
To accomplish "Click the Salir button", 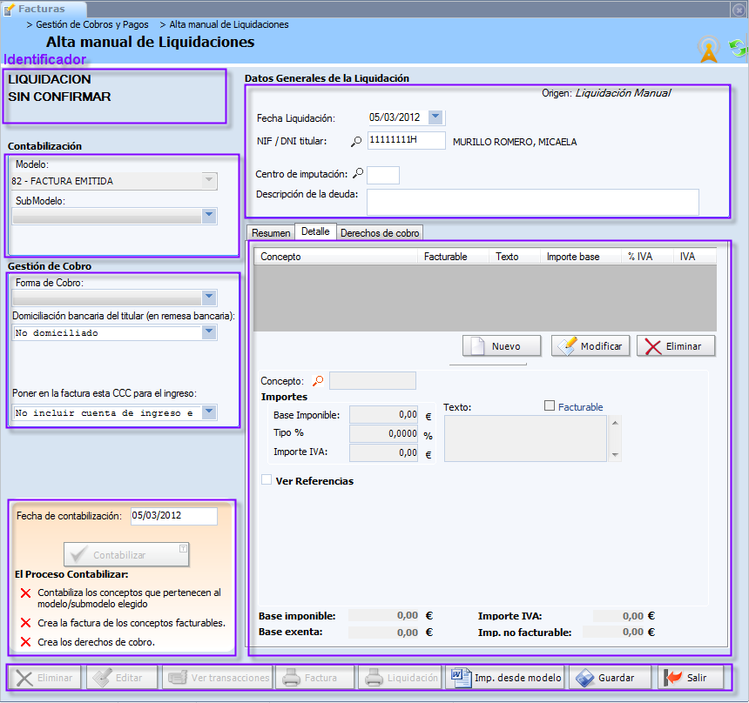I will pyautogui.click(x=691, y=678).
